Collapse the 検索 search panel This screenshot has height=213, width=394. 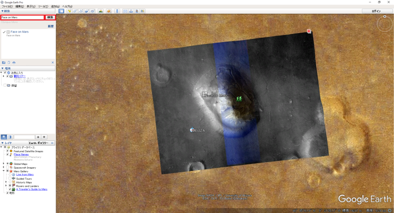3,11
